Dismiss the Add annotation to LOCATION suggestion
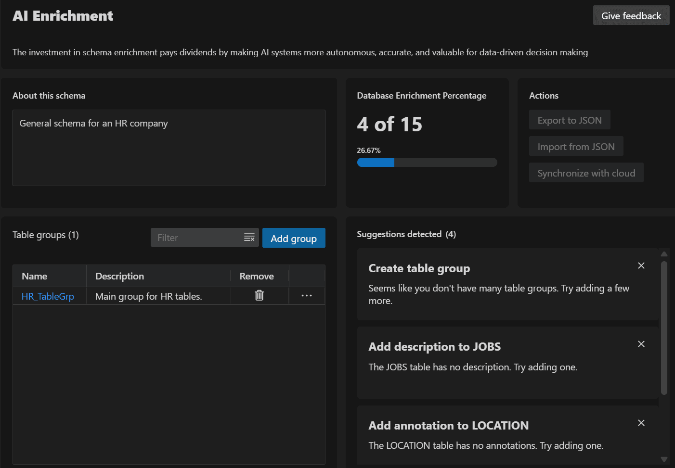This screenshot has height=468, width=675. point(641,422)
